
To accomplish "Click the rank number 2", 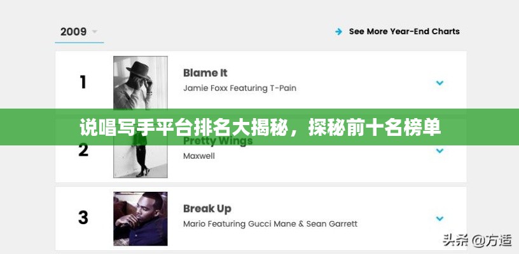I will 83,151.
